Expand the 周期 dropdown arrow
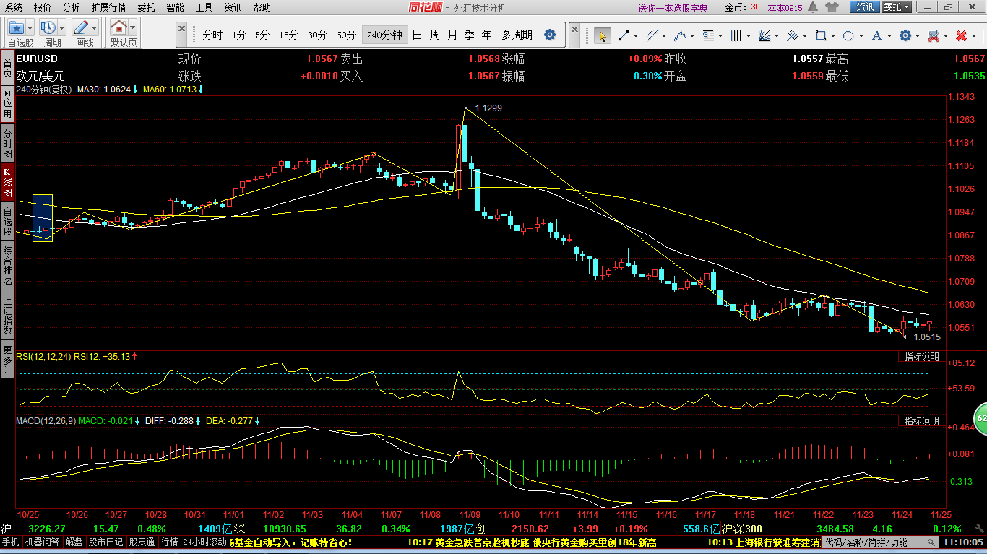987x554 pixels. pos(61,28)
